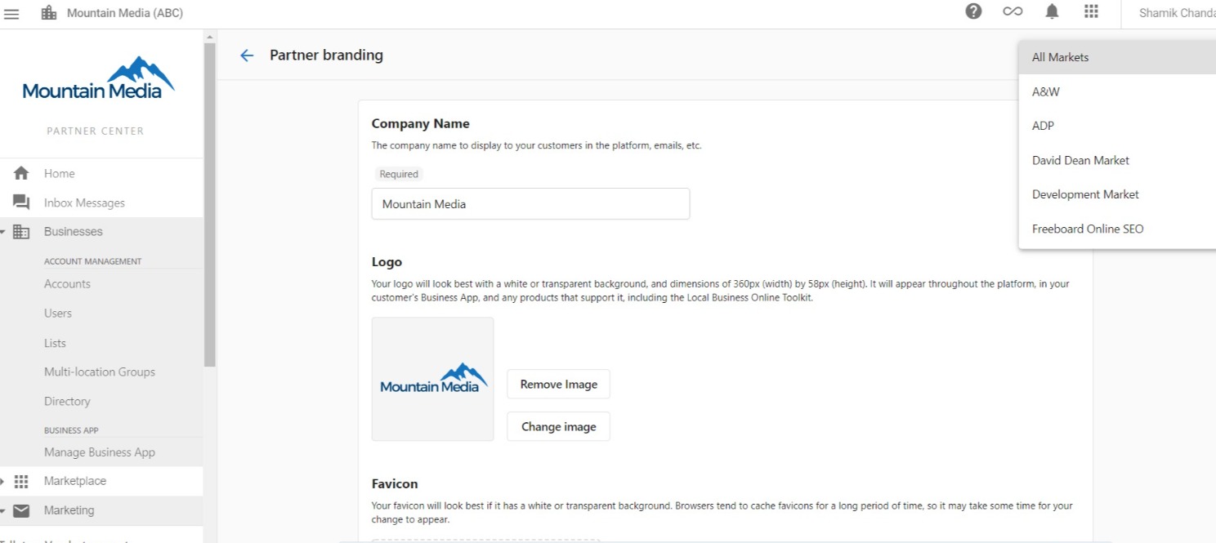
Task: Click the ACCOUNT MANAGEMENT heading
Action: (x=93, y=261)
